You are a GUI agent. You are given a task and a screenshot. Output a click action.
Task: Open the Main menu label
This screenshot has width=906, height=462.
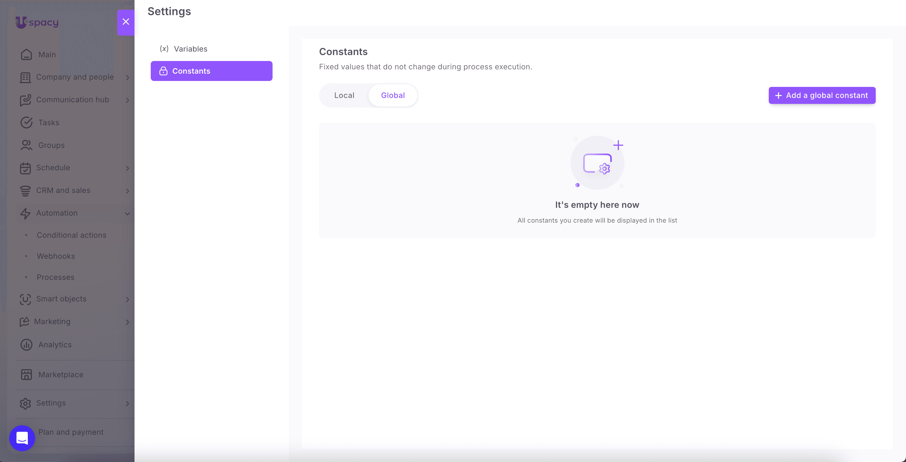[47, 55]
